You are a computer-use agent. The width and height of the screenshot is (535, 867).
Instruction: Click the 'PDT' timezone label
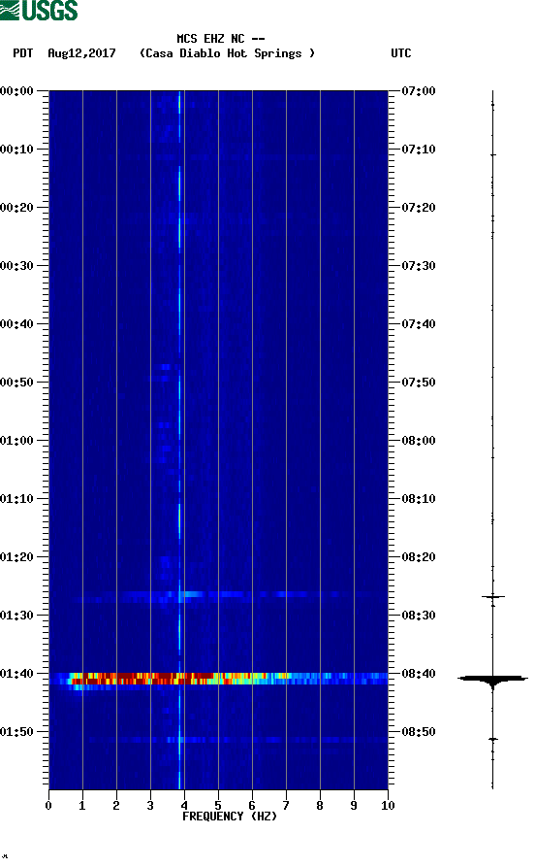pyautogui.click(x=23, y=53)
